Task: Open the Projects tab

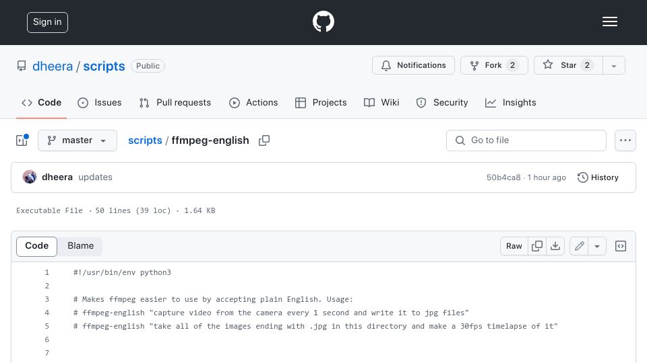Action: tap(321, 102)
